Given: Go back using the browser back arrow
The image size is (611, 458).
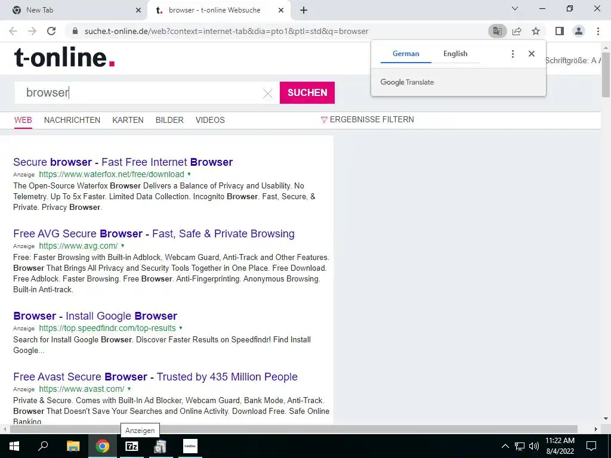Looking at the screenshot, I should 13,31.
